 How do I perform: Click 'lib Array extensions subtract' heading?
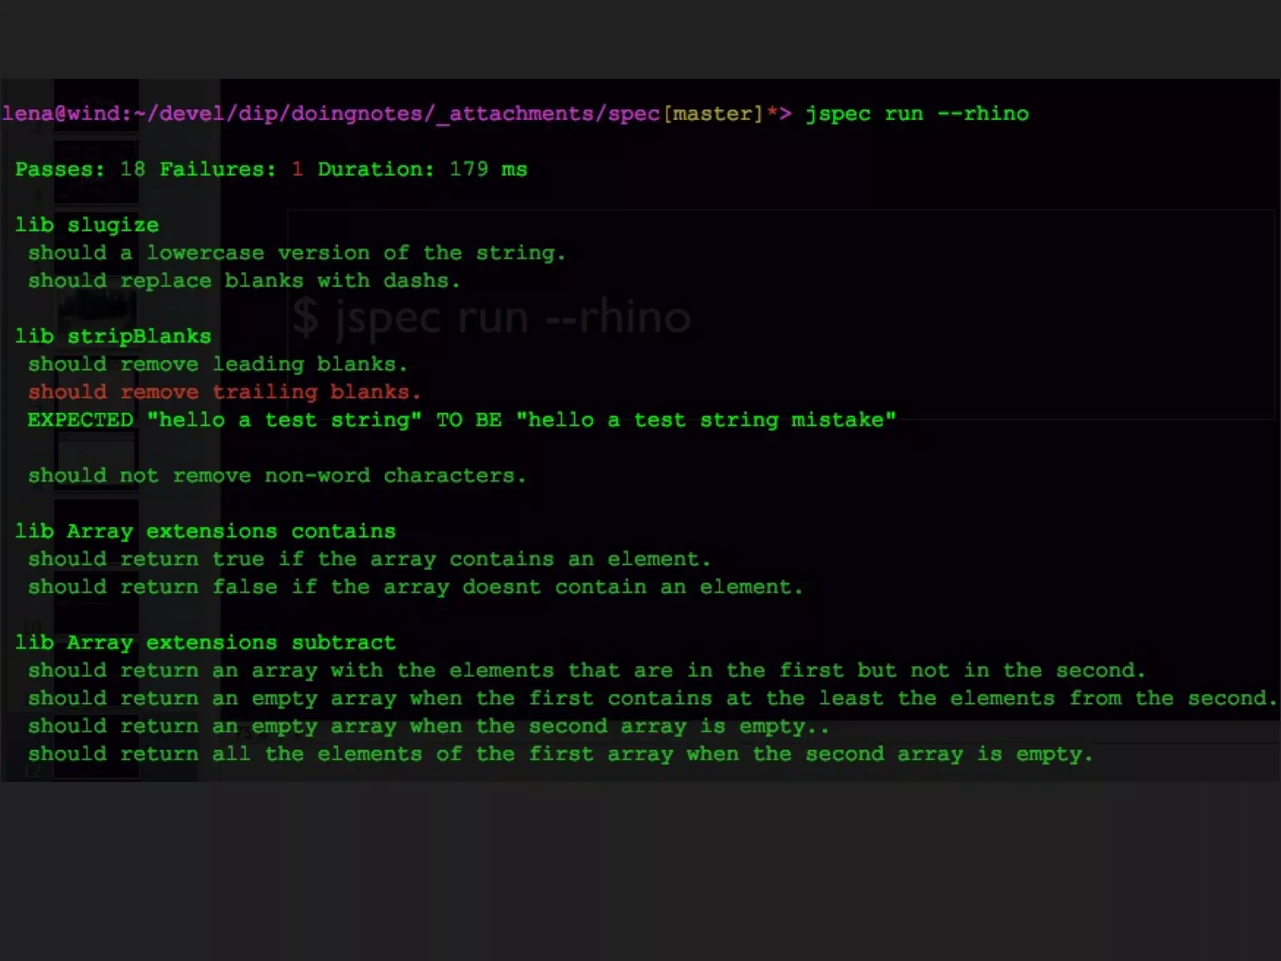pos(205,643)
